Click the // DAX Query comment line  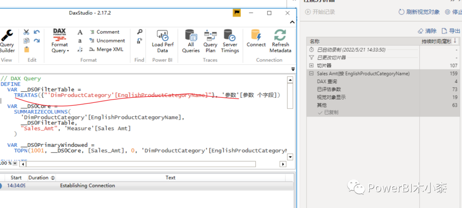(x=21, y=79)
